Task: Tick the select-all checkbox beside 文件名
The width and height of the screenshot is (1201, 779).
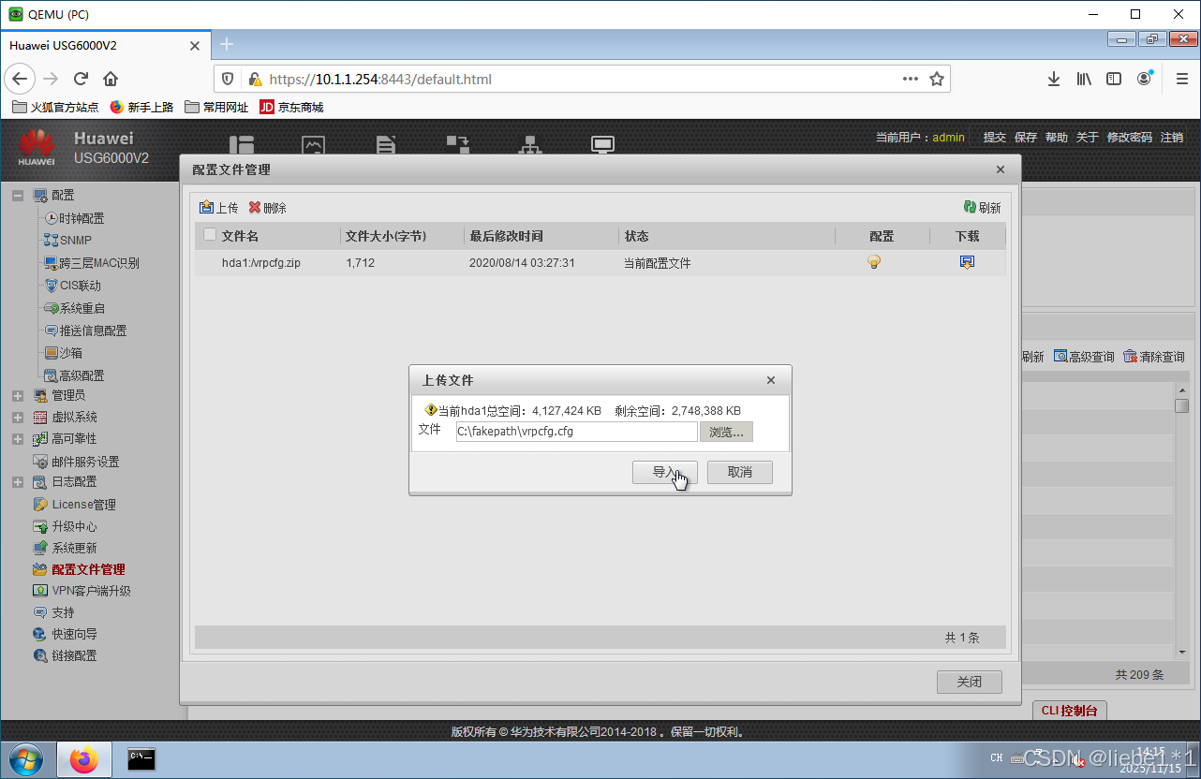Action: click(x=210, y=235)
